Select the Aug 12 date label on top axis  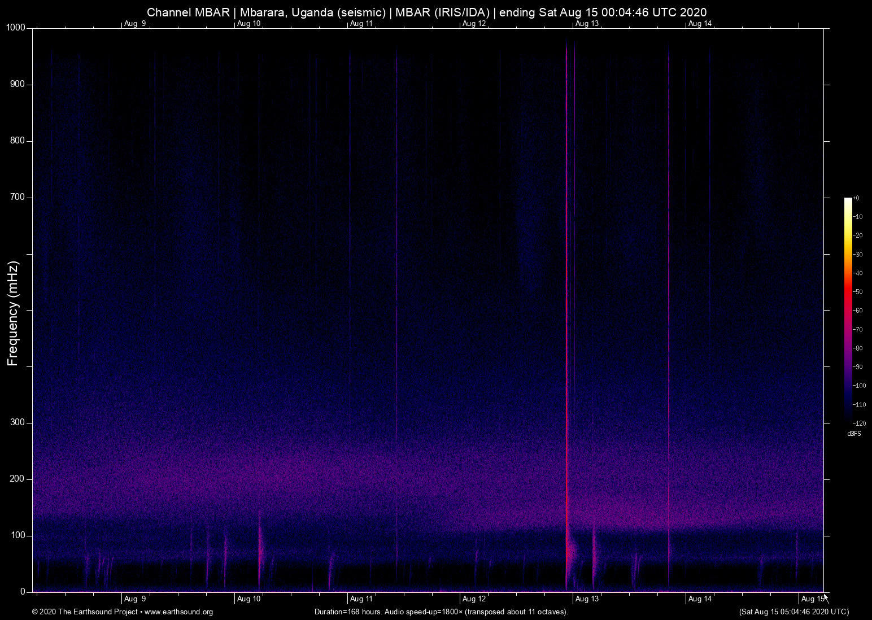pyautogui.click(x=473, y=23)
